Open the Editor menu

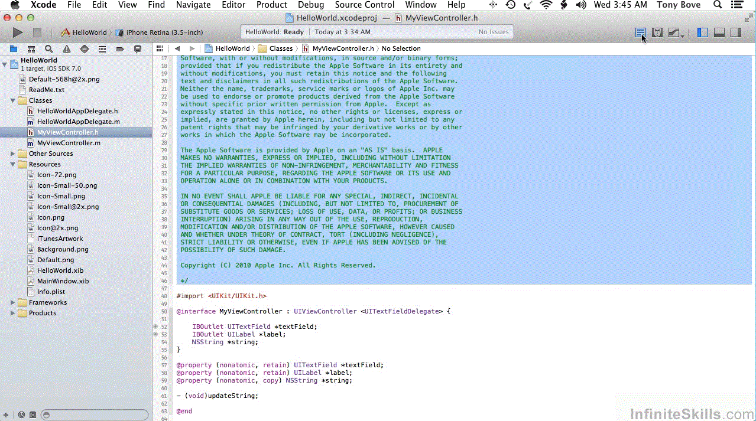click(x=233, y=5)
